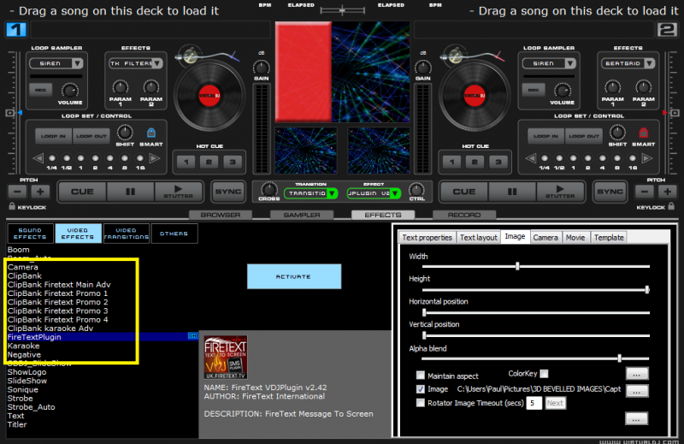Open left deck Siren loop sampler dropdown
The height and width of the screenshot is (444, 684).
(x=56, y=63)
